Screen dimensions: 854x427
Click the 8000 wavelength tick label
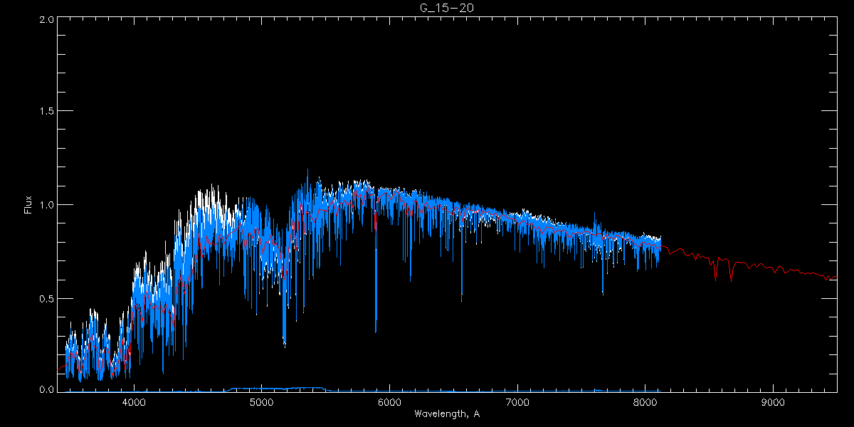point(645,402)
